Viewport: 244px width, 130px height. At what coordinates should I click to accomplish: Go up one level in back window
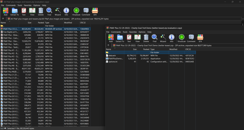pyautogui.click(x=3, y=19)
